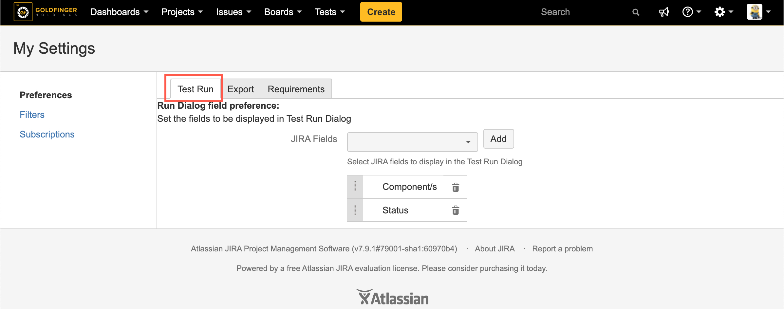This screenshot has width=784, height=309.
Task: Click the search magnifier icon
Action: point(636,12)
